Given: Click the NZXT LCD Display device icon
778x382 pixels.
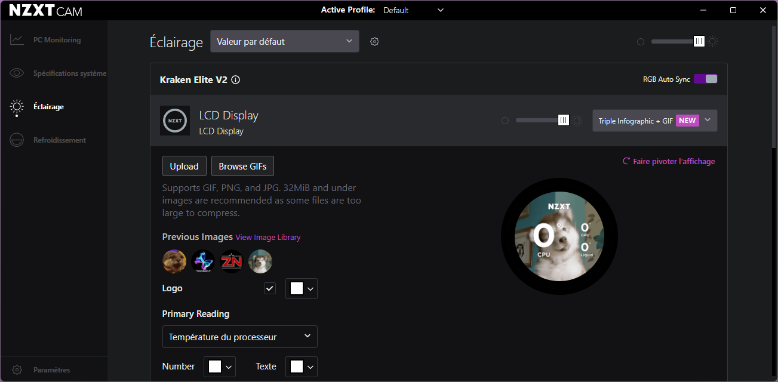Looking at the screenshot, I should tap(175, 121).
